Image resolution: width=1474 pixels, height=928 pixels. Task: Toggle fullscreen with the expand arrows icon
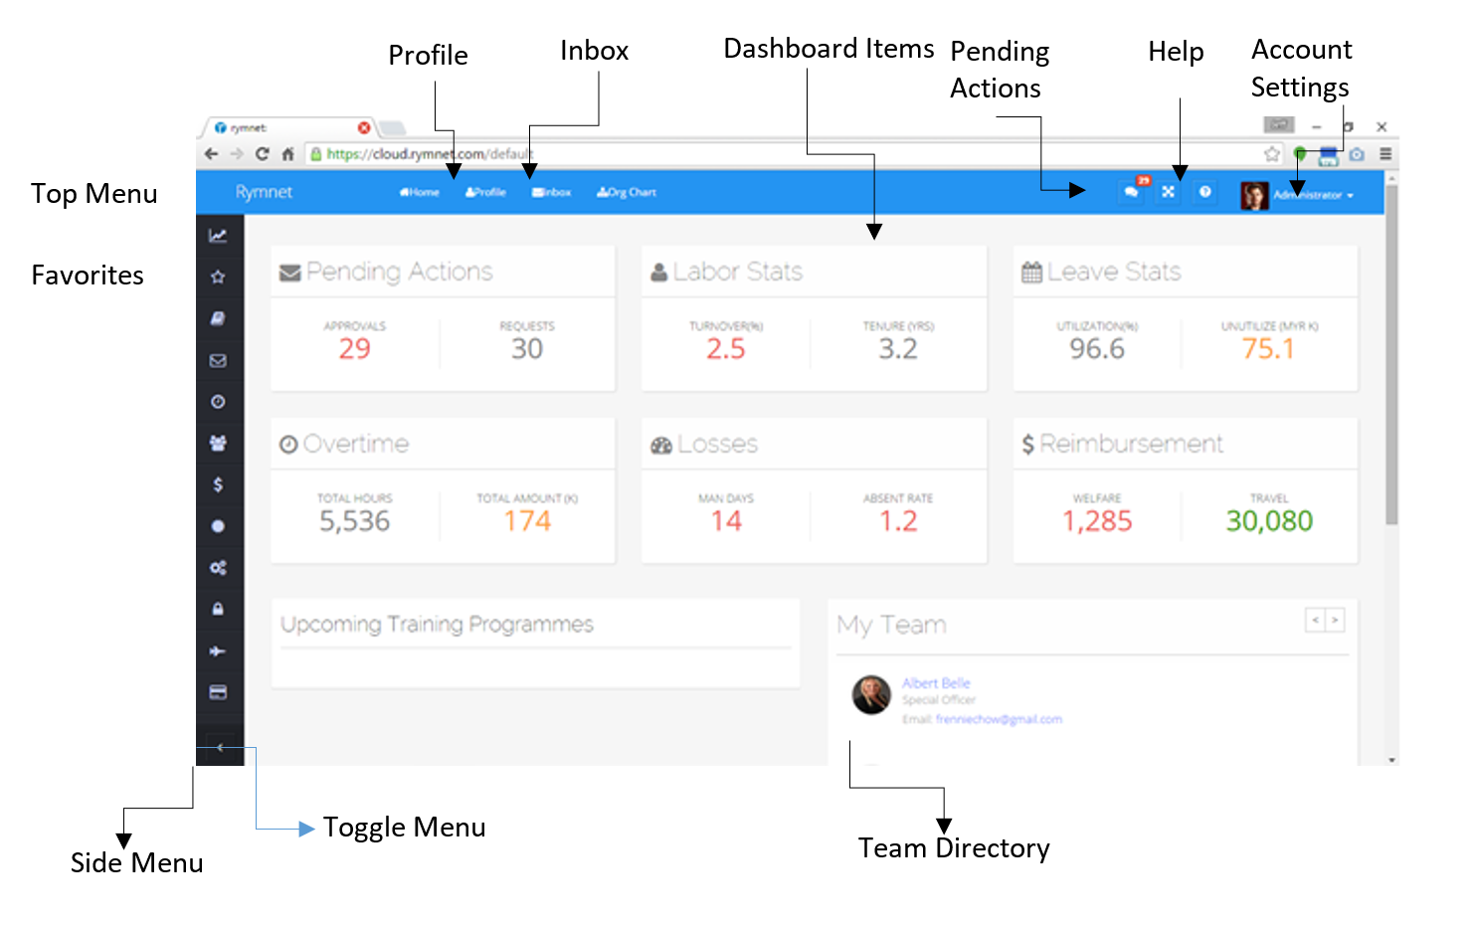(x=1169, y=192)
